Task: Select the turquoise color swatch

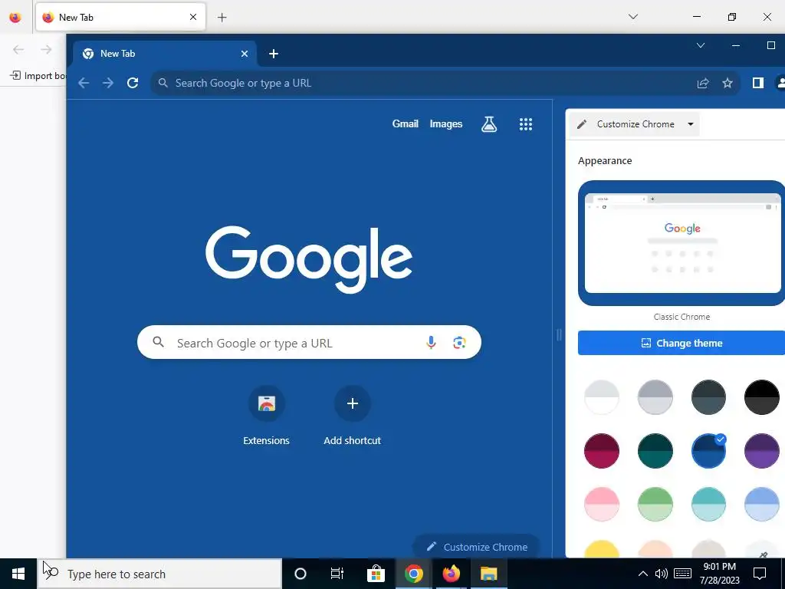Action: coord(708,505)
